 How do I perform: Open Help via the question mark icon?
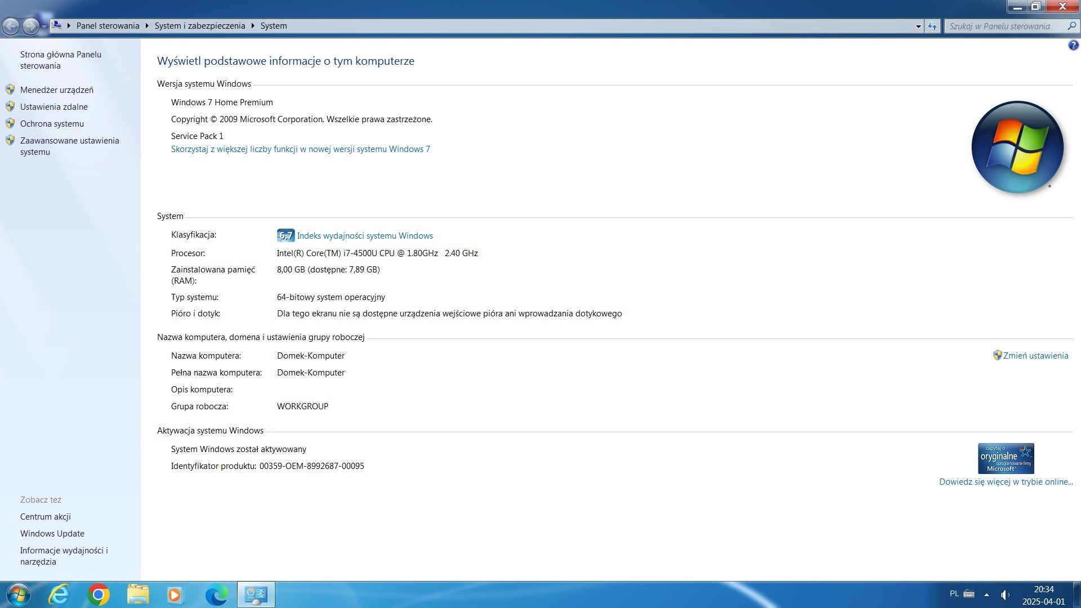pyautogui.click(x=1073, y=46)
